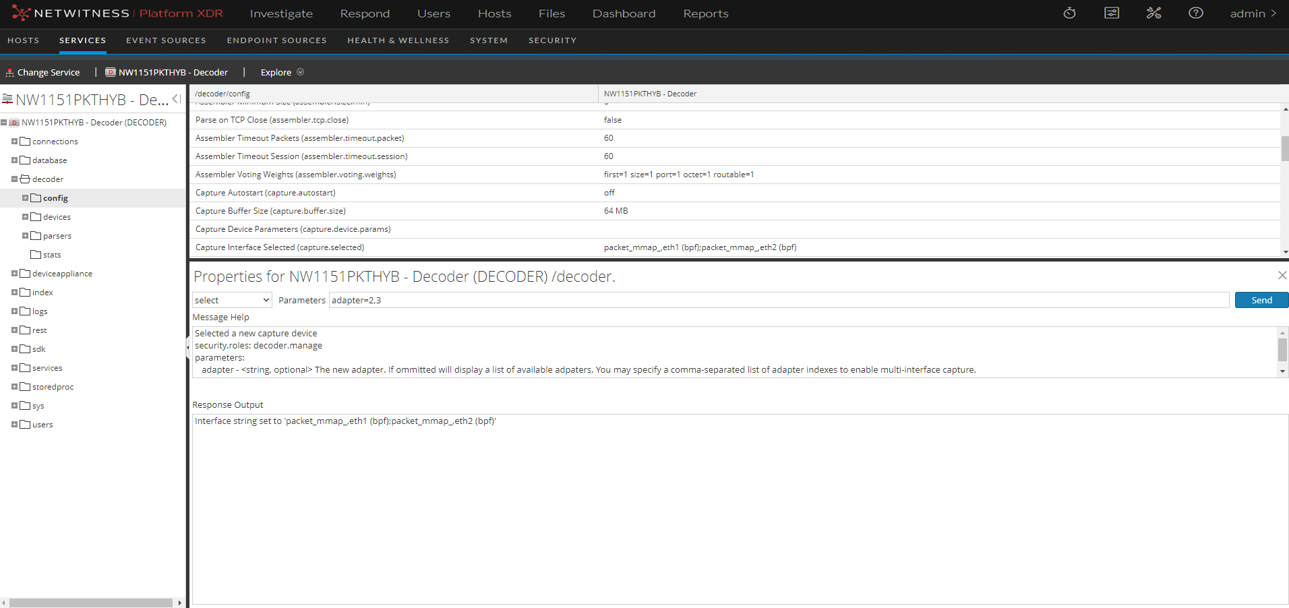Open the tools icon in the top bar
1289x608 pixels.
coord(1153,13)
